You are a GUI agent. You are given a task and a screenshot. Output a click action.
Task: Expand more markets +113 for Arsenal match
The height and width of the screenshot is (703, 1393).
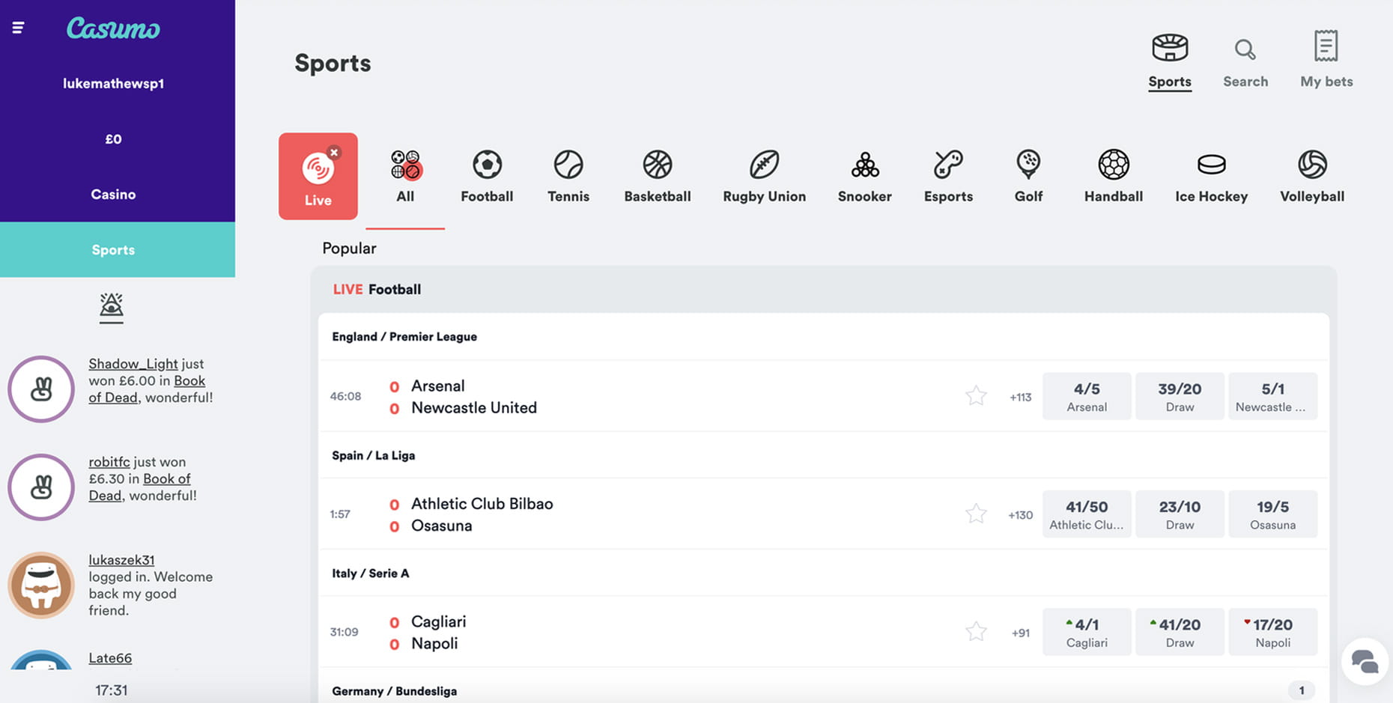(x=1020, y=397)
